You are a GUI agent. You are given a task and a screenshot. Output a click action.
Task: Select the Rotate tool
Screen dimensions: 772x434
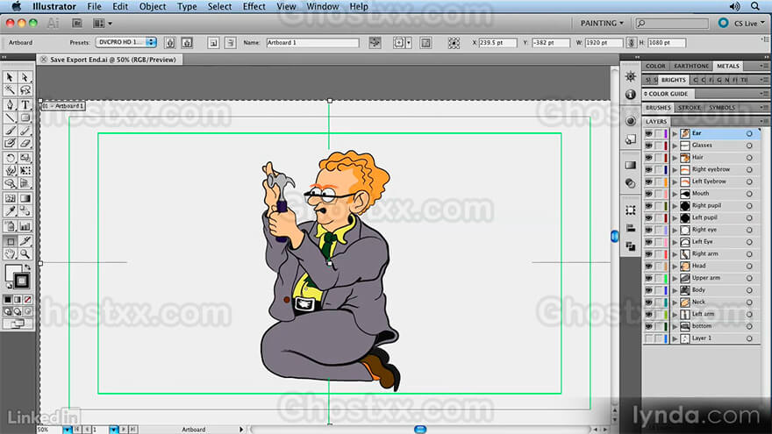pos(10,158)
